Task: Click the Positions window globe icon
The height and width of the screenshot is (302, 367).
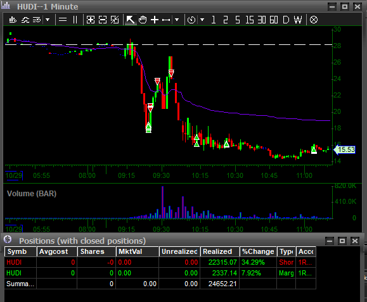Action: pyautogui.click(x=8, y=239)
